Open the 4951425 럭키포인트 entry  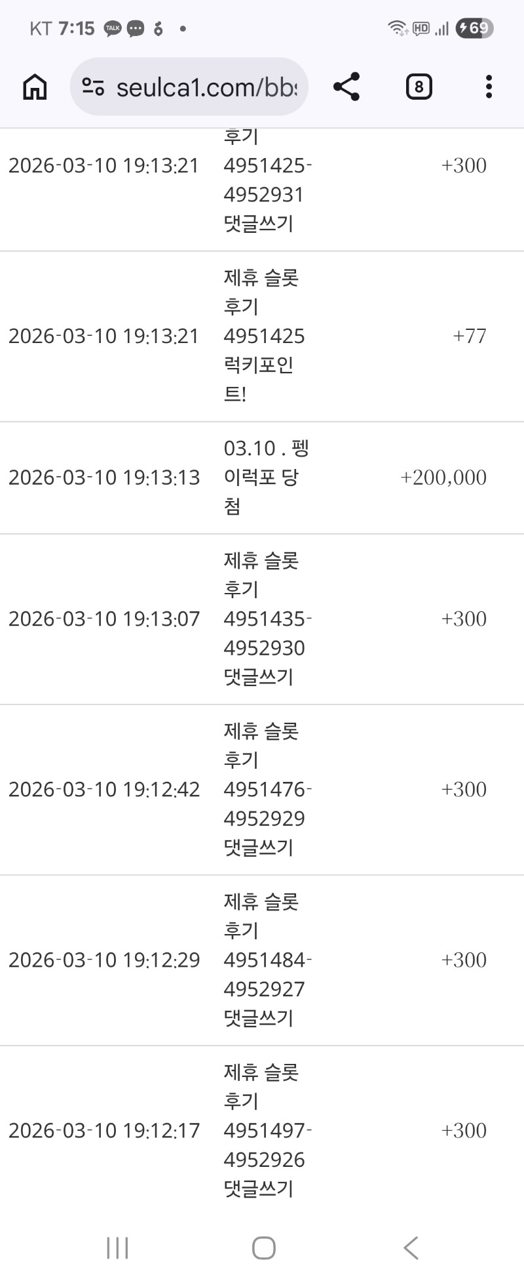[264, 336]
